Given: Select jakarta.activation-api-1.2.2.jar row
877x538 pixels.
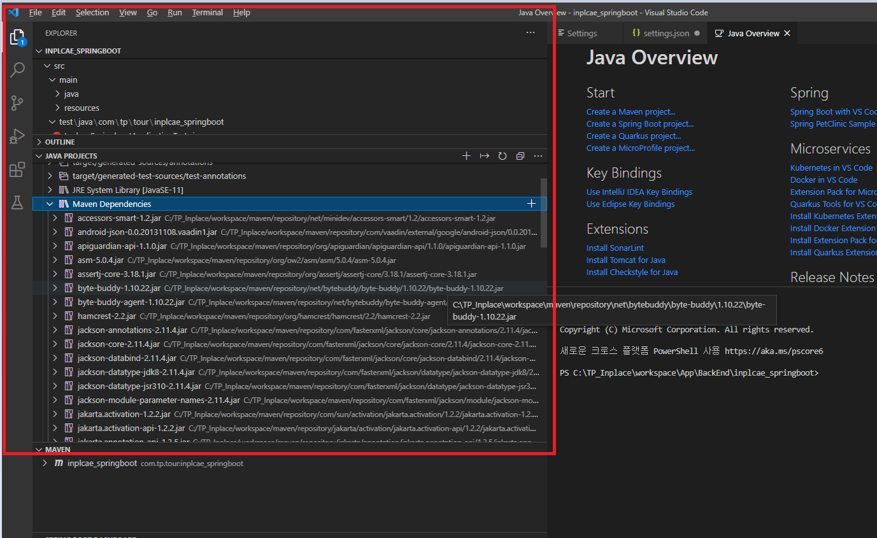Looking at the screenshot, I should [x=290, y=428].
